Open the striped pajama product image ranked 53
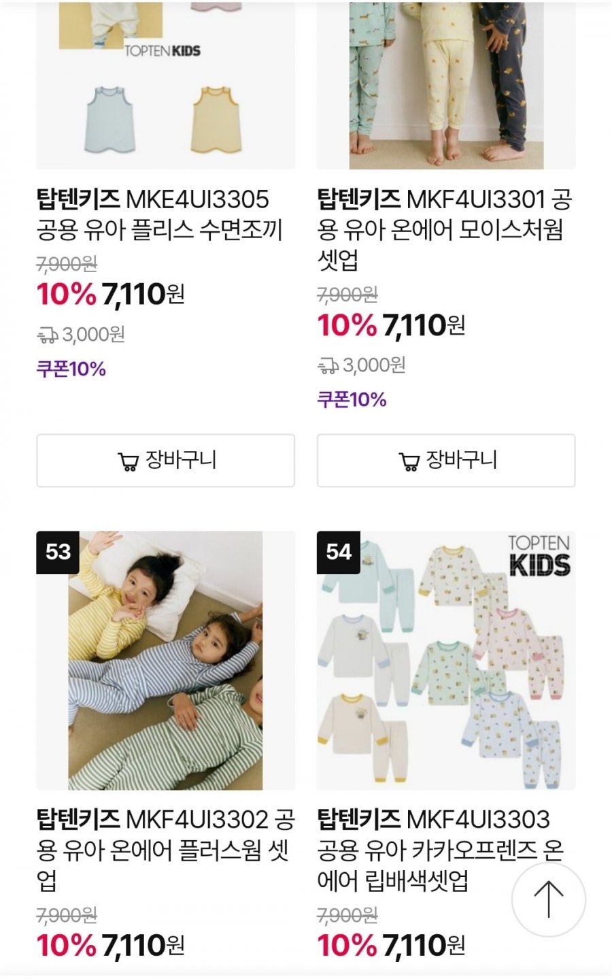612x979 pixels. (x=165, y=660)
